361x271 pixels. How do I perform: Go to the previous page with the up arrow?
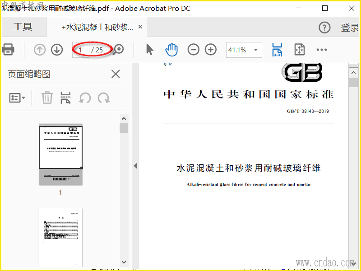[40, 50]
